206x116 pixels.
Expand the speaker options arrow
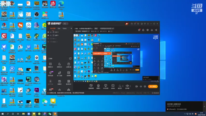click(x=130, y=86)
